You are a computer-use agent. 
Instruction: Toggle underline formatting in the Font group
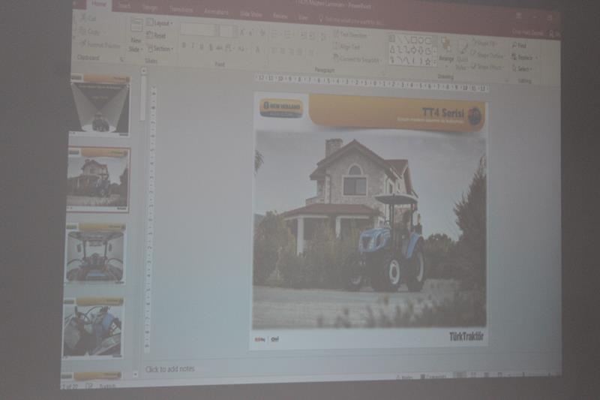(x=201, y=47)
